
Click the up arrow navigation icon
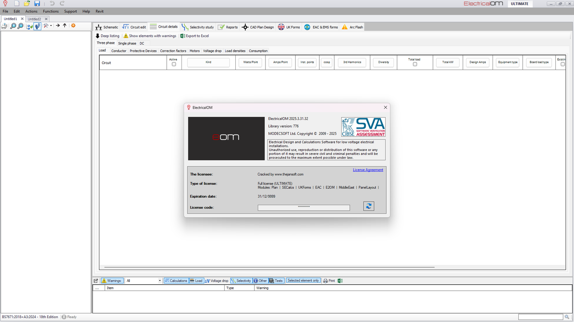(65, 25)
